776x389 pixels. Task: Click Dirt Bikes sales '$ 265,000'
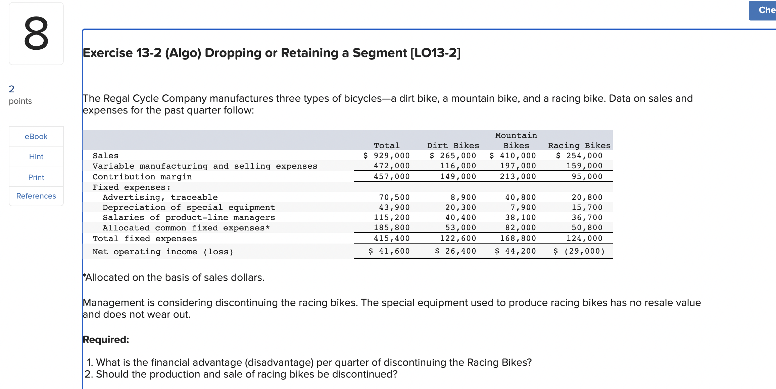point(453,156)
